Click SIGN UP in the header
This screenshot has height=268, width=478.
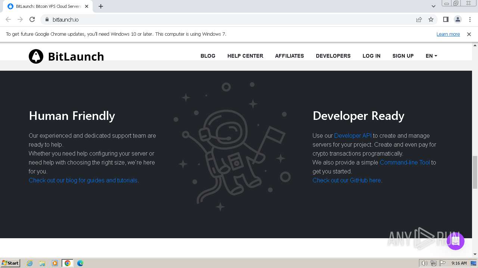pos(403,56)
